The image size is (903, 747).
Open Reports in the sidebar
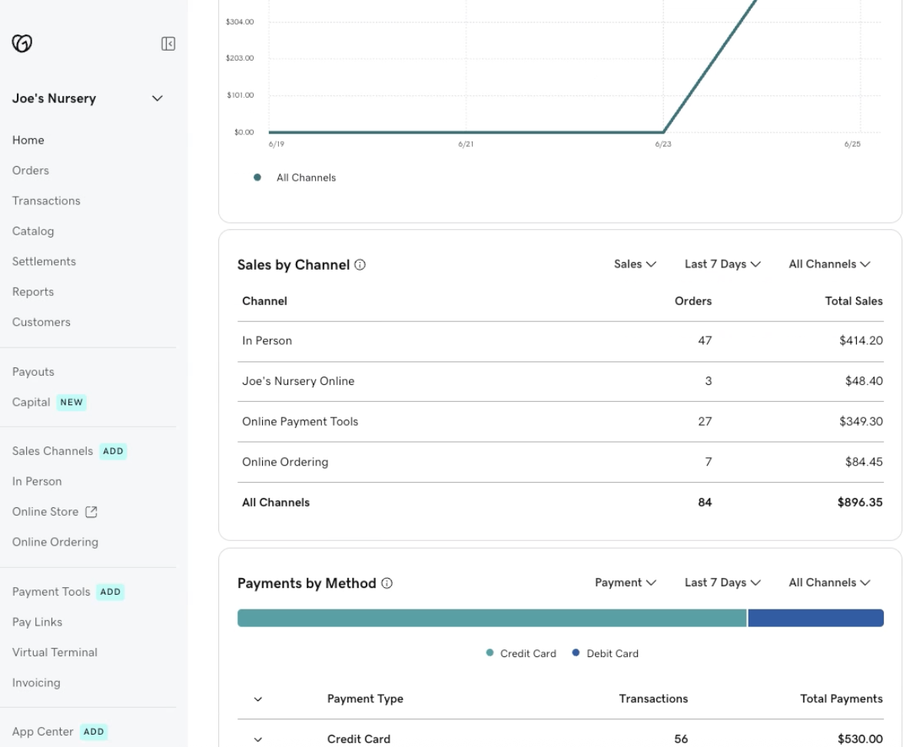33,292
